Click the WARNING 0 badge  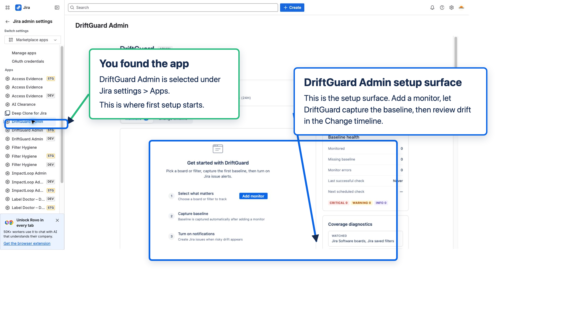point(361,203)
